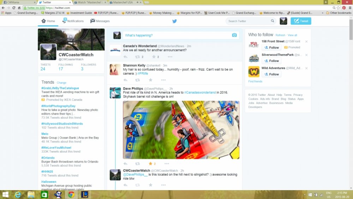Unfavorite Dave Phillips tweet gold star
Screen dimensions: 353x199
point(150,164)
